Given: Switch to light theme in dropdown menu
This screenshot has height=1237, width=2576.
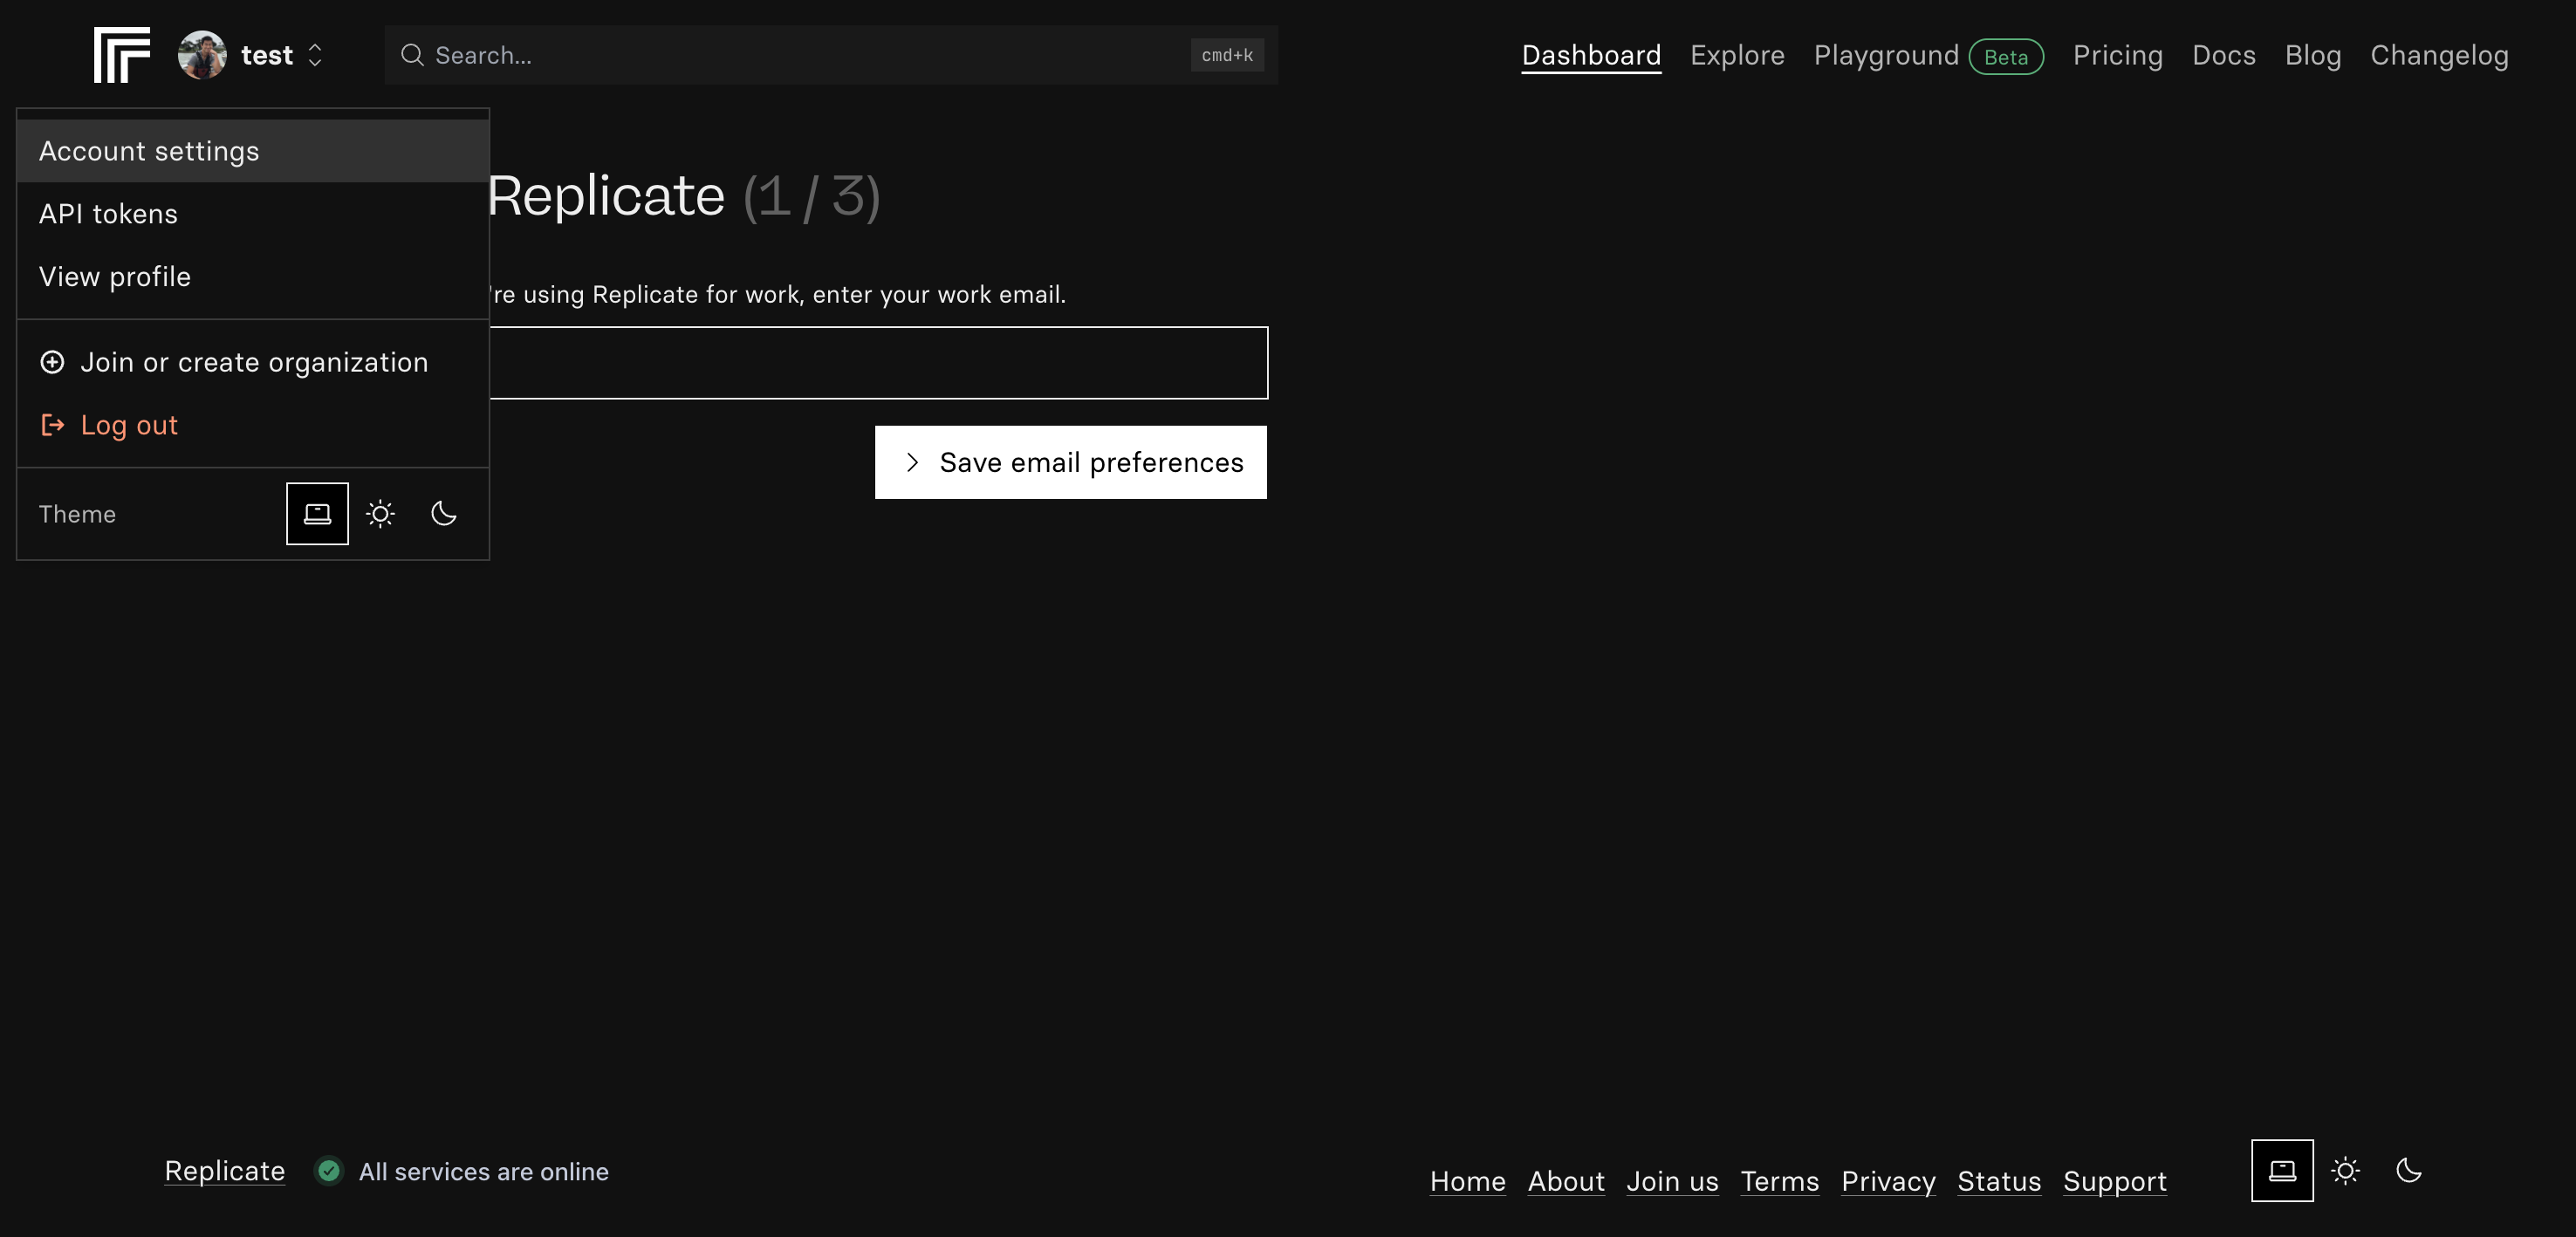Looking at the screenshot, I should (x=380, y=514).
